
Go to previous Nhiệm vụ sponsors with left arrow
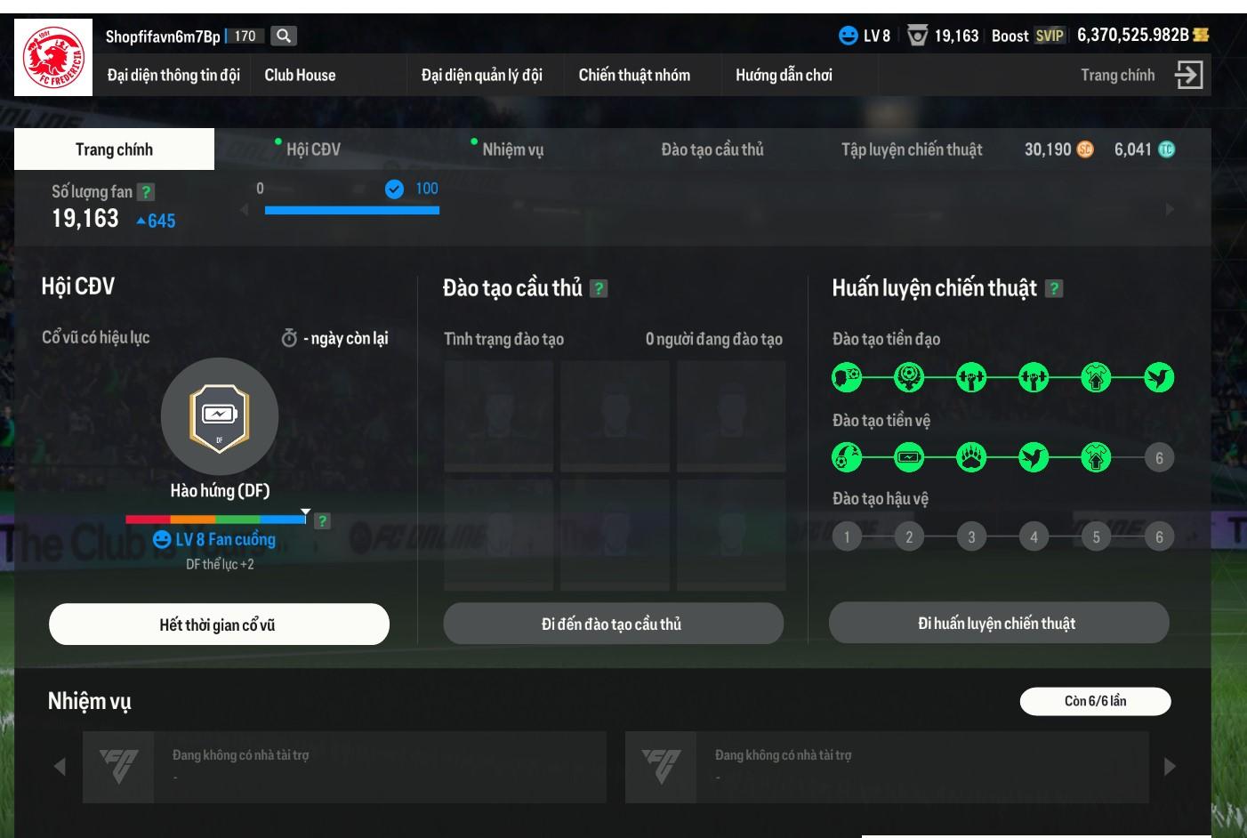point(60,766)
